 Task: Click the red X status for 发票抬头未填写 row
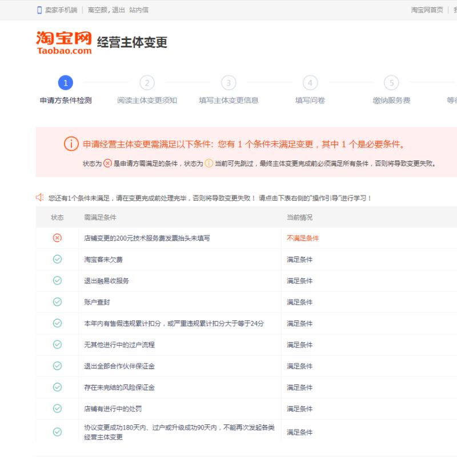(x=57, y=238)
